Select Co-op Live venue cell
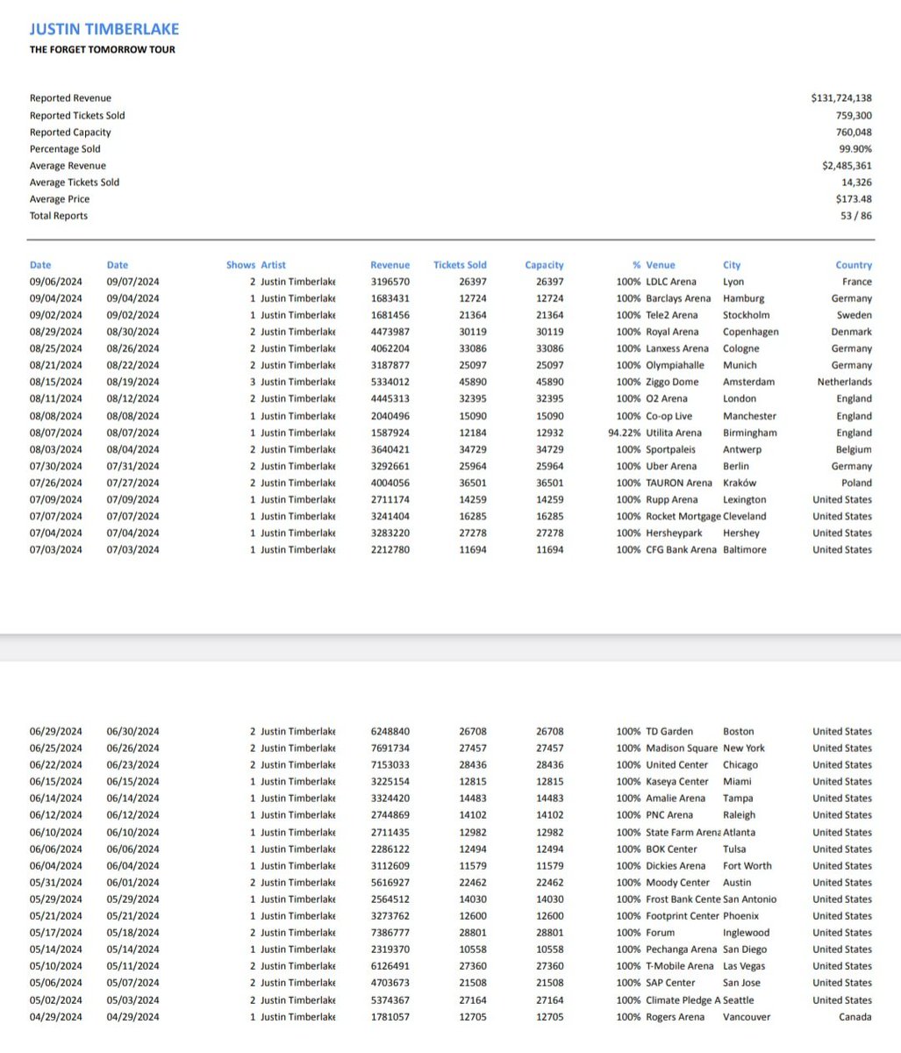The image size is (901, 1053). (x=670, y=416)
